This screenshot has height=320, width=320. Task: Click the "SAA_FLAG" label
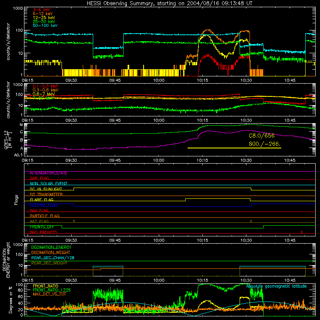[39, 210]
